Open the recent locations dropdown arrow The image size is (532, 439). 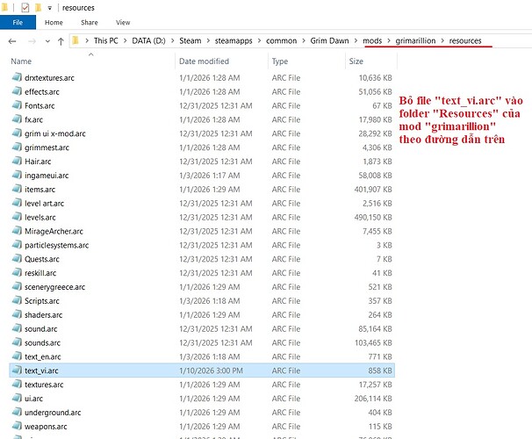tap(46, 42)
